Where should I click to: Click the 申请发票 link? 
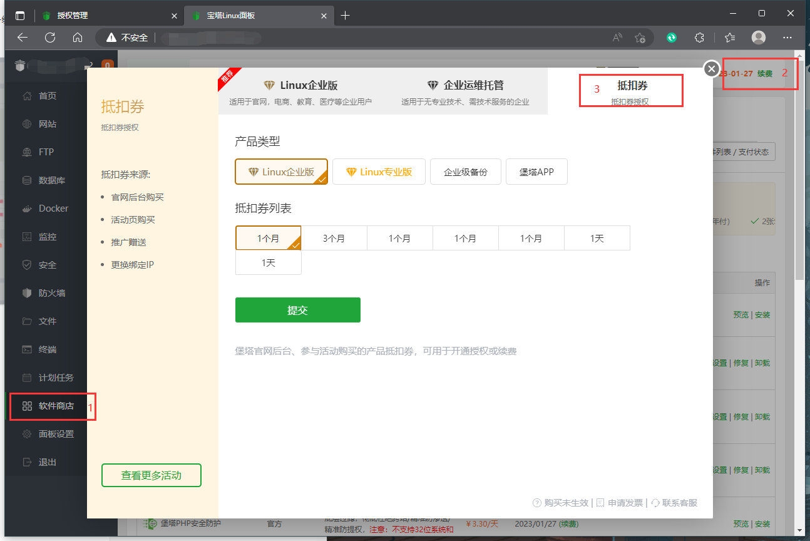pos(619,503)
